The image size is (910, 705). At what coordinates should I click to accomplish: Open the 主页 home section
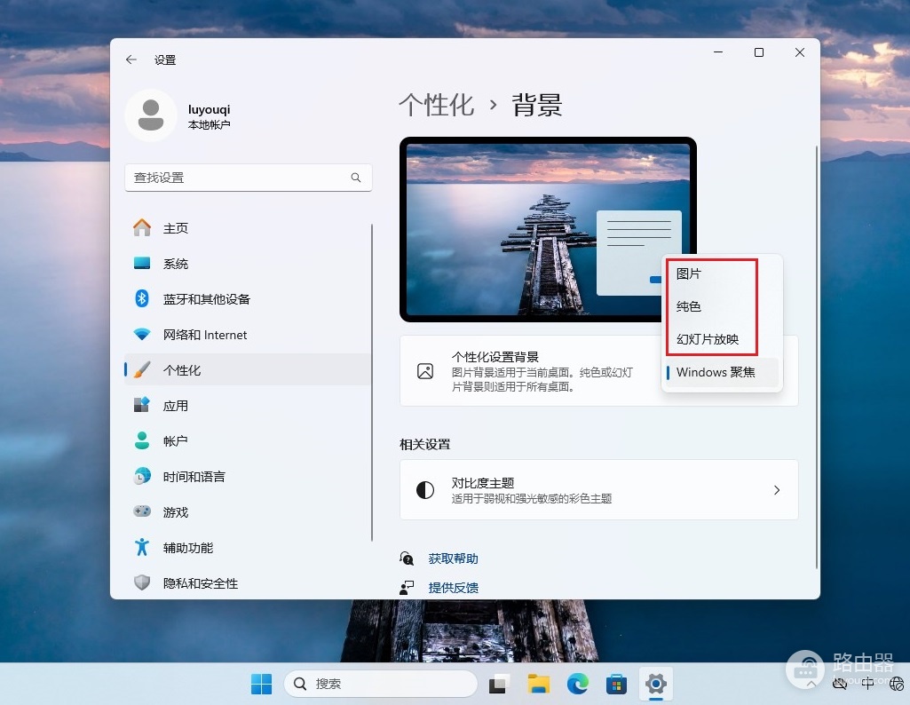pyautogui.click(x=249, y=228)
